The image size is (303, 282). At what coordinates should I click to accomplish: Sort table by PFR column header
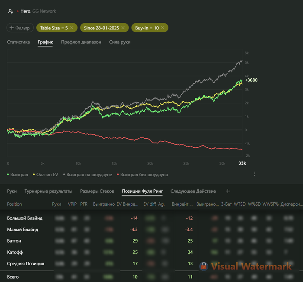click(84, 204)
